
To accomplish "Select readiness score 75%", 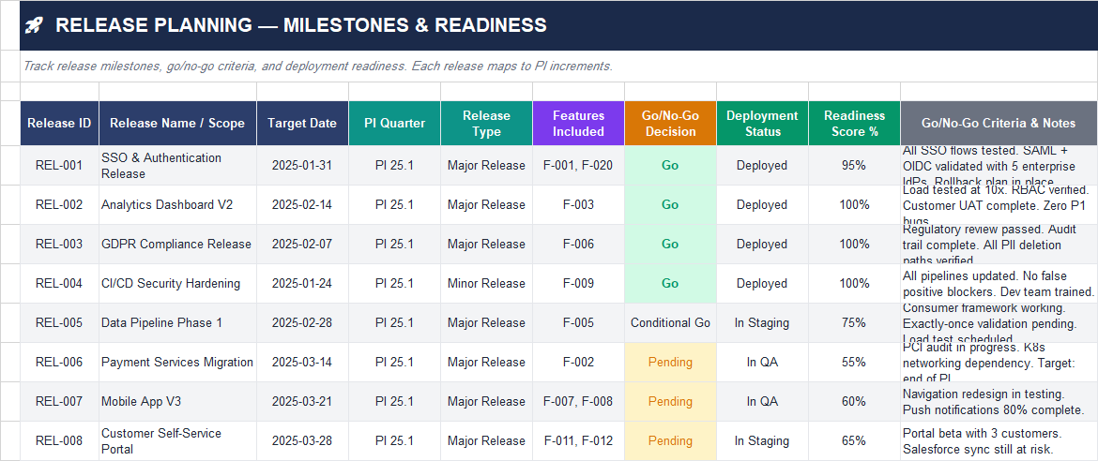I will click(x=854, y=322).
